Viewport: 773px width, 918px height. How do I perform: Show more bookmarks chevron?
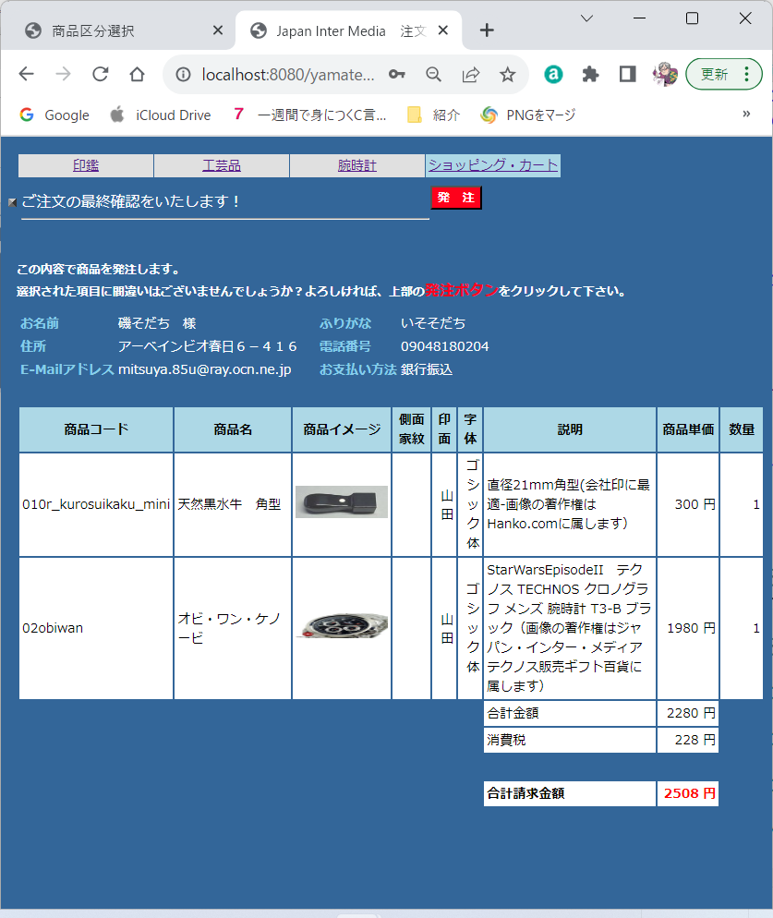click(x=746, y=114)
